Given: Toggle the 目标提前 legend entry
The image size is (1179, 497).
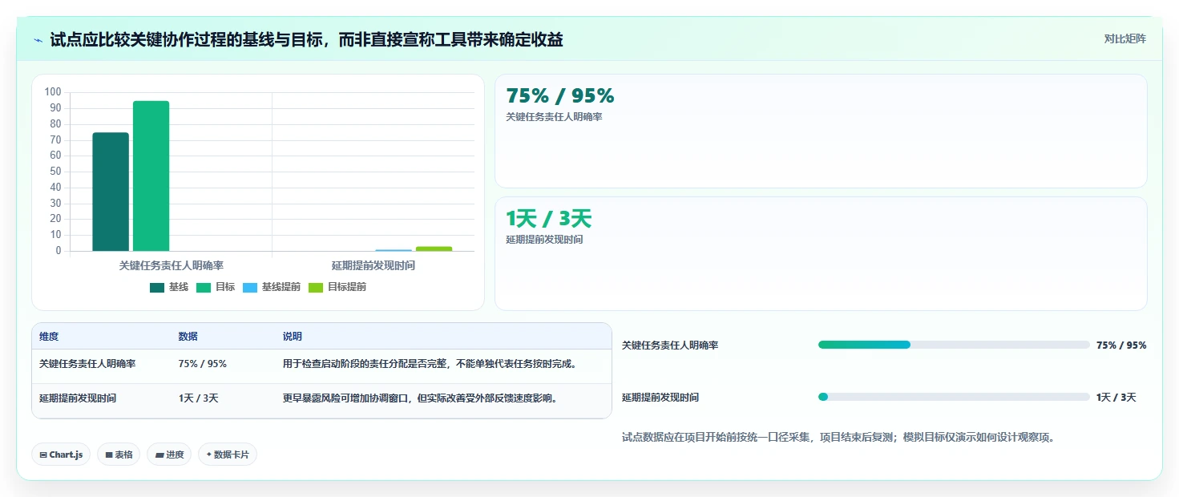Looking at the screenshot, I should (x=337, y=287).
